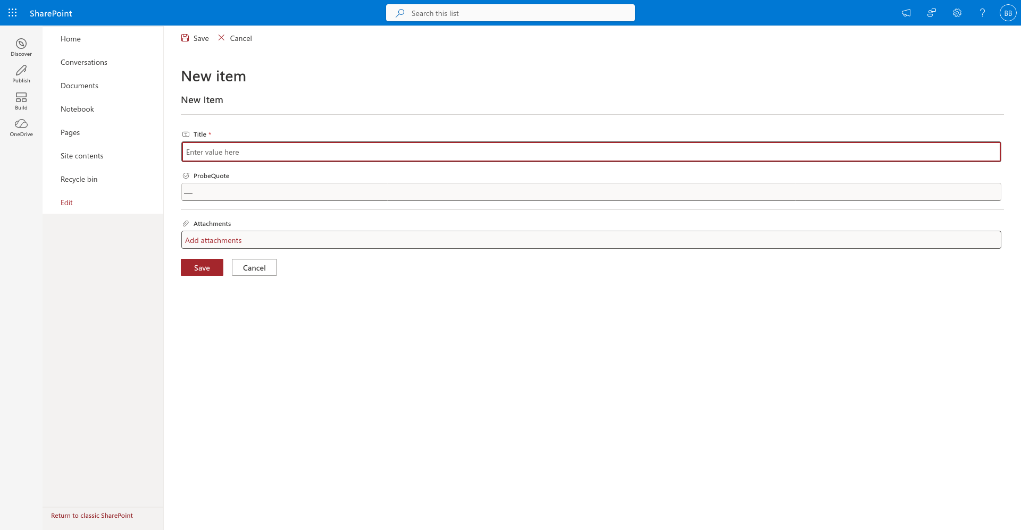This screenshot has height=530, width=1021.
Task: Open Conversations in site navigation
Action: click(x=84, y=62)
